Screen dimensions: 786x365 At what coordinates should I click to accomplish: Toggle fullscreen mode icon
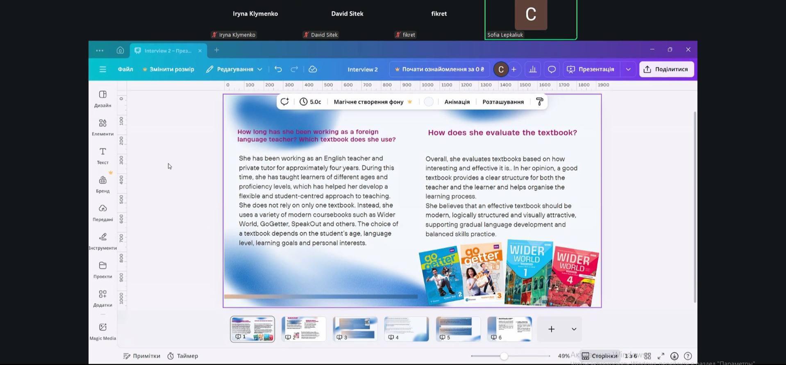coord(661,356)
